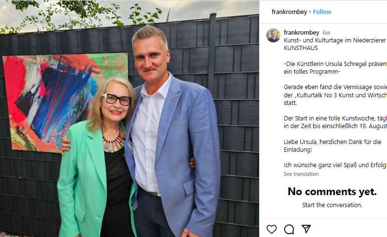Click the See translation link
The width and height of the screenshot is (387, 237).
301,174
